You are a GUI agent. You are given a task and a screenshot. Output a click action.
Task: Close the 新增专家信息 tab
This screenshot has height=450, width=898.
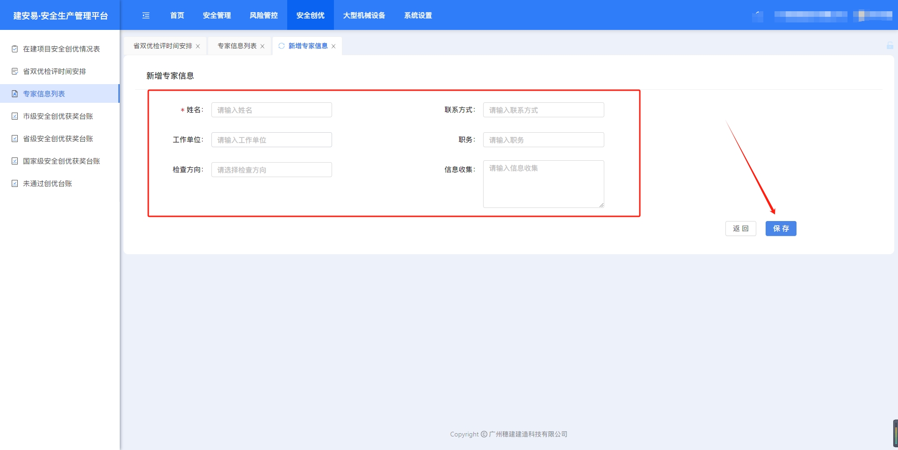pos(333,46)
